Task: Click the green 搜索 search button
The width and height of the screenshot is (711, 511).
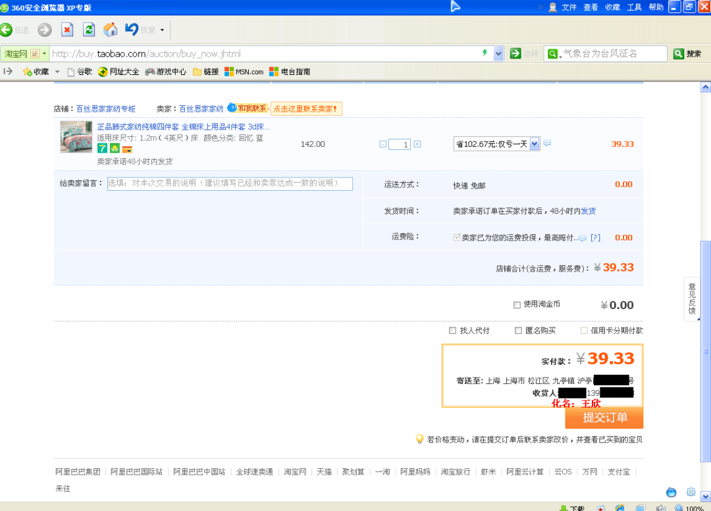Action: coord(687,53)
